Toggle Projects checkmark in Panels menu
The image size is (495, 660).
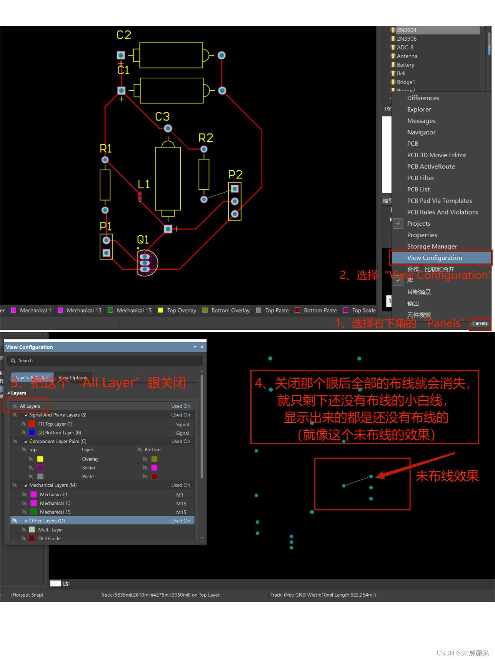(398, 224)
